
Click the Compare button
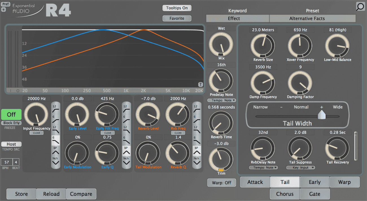(81, 194)
